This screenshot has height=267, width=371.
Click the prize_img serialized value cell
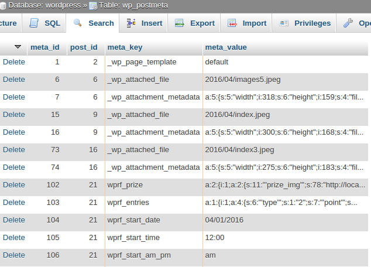(x=286, y=187)
